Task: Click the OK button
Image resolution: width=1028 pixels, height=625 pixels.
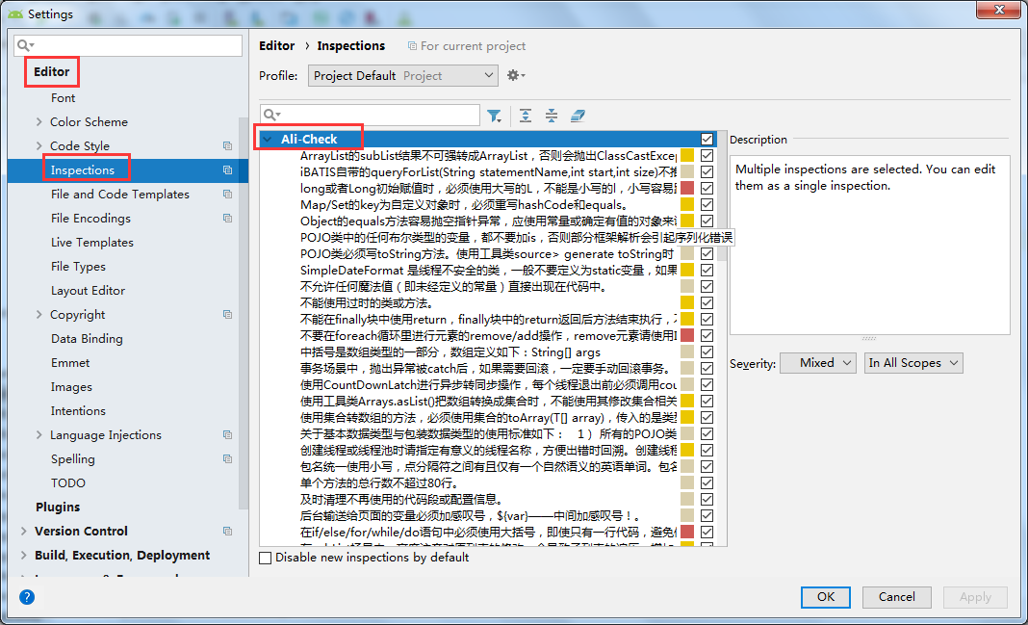Action: [825, 597]
